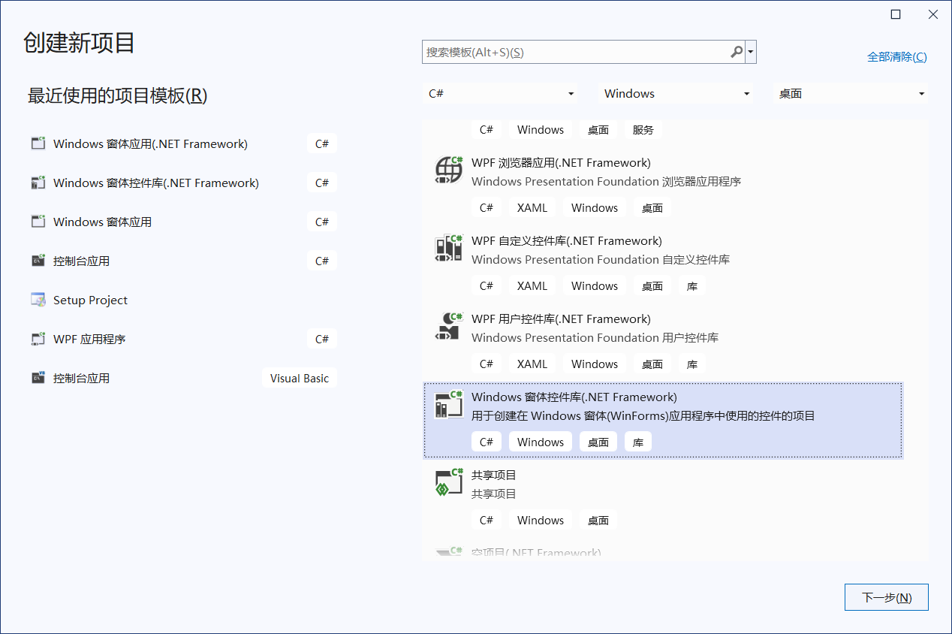Open the search box history dropdown arrow
Screen dimensions: 952x634
(x=751, y=52)
